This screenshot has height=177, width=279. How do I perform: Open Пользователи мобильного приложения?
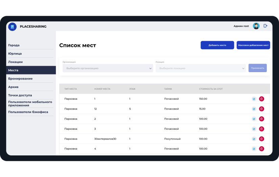(30, 104)
